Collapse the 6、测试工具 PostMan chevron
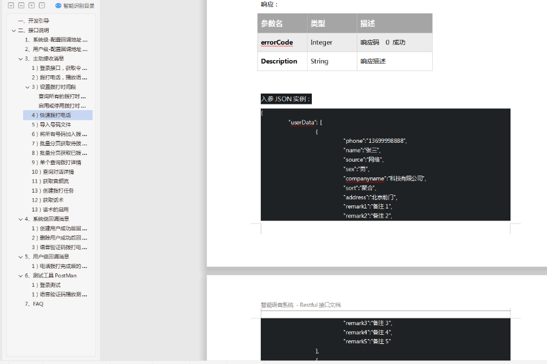Viewport: 547px width, 364px height. [x=21, y=275]
